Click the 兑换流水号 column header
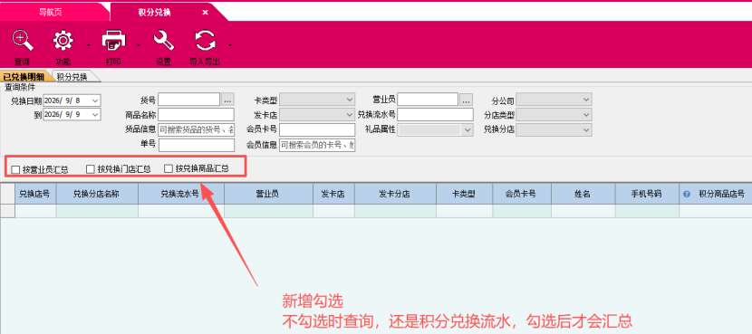752x334 pixels. pos(181,194)
